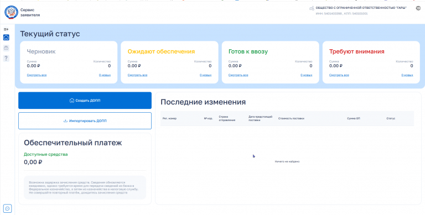Open the briefcase icon in sidebar

click(x=6, y=48)
